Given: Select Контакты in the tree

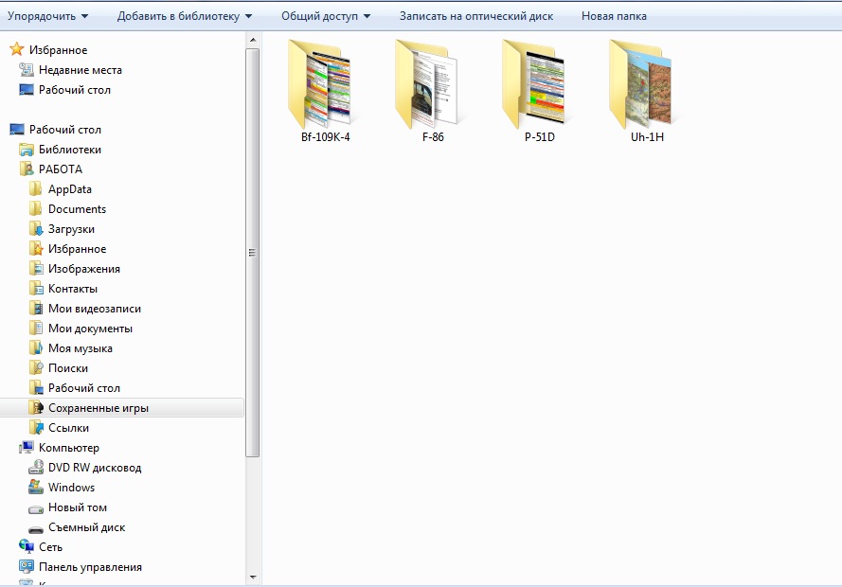Looking at the screenshot, I should point(73,288).
